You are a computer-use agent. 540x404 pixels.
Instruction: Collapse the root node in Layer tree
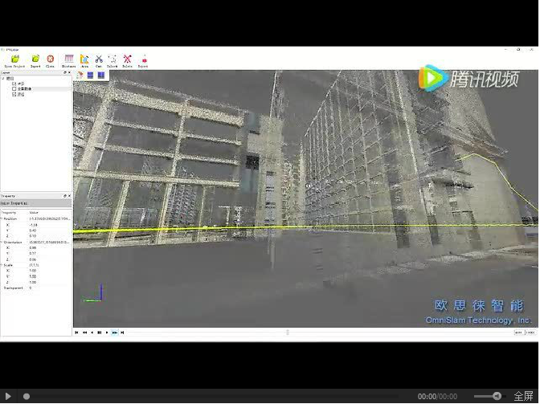click(3, 78)
